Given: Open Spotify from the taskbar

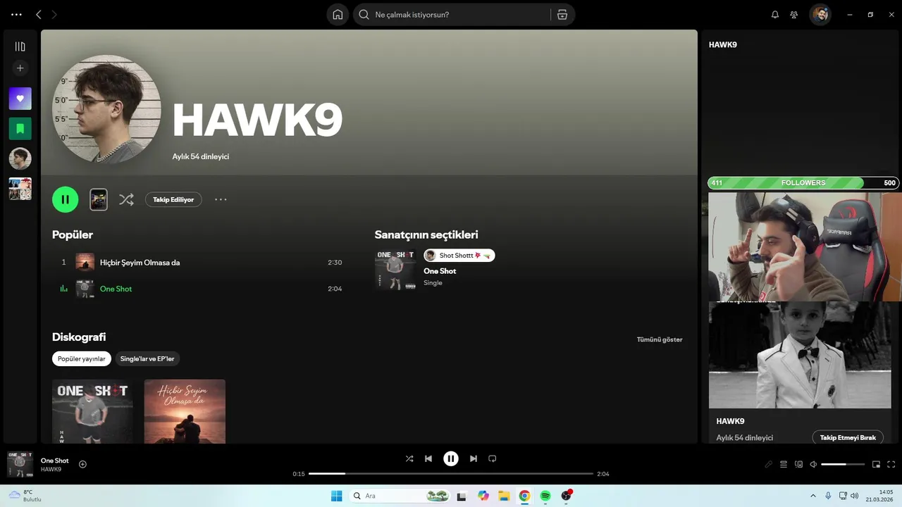Looking at the screenshot, I should [x=545, y=496].
